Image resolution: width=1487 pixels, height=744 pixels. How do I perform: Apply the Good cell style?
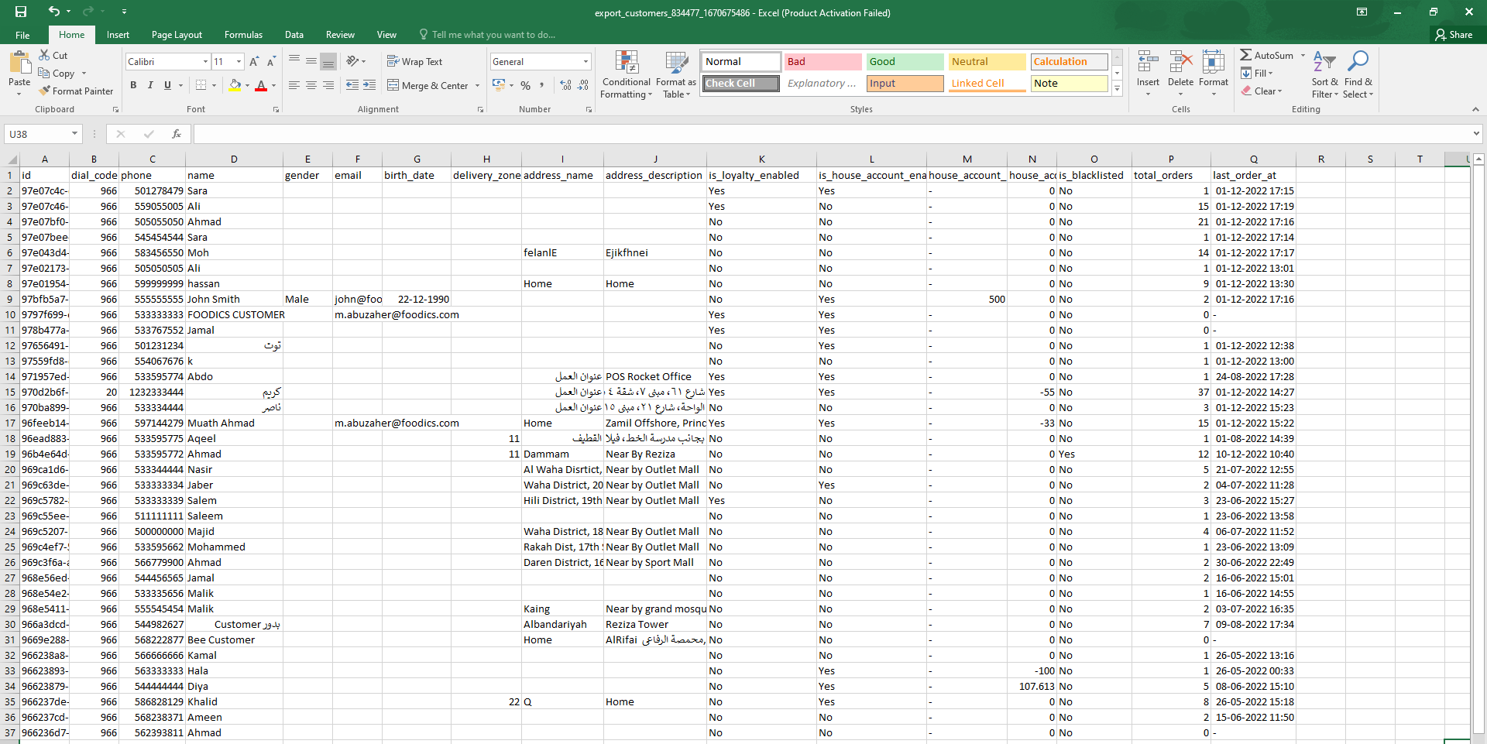point(905,62)
